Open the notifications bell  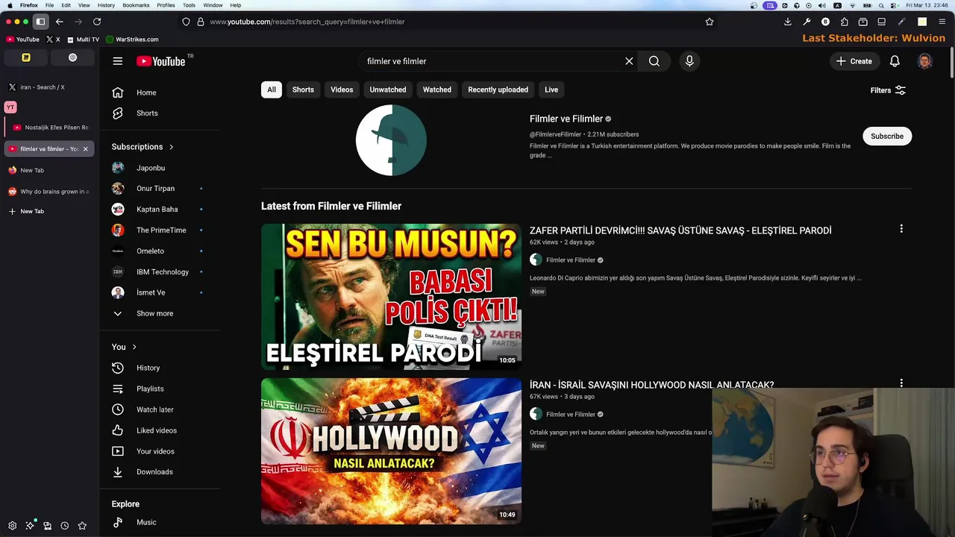(x=895, y=61)
